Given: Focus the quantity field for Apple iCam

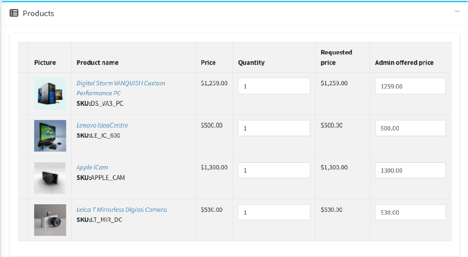Looking at the screenshot, I should click(x=274, y=170).
